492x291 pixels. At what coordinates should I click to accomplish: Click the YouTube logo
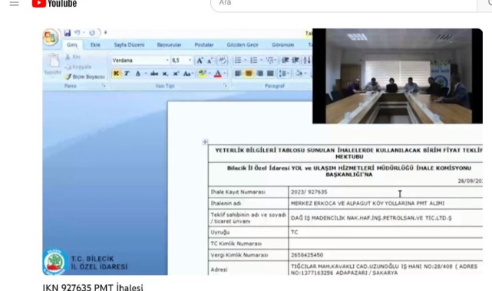pyautogui.click(x=54, y=4)
